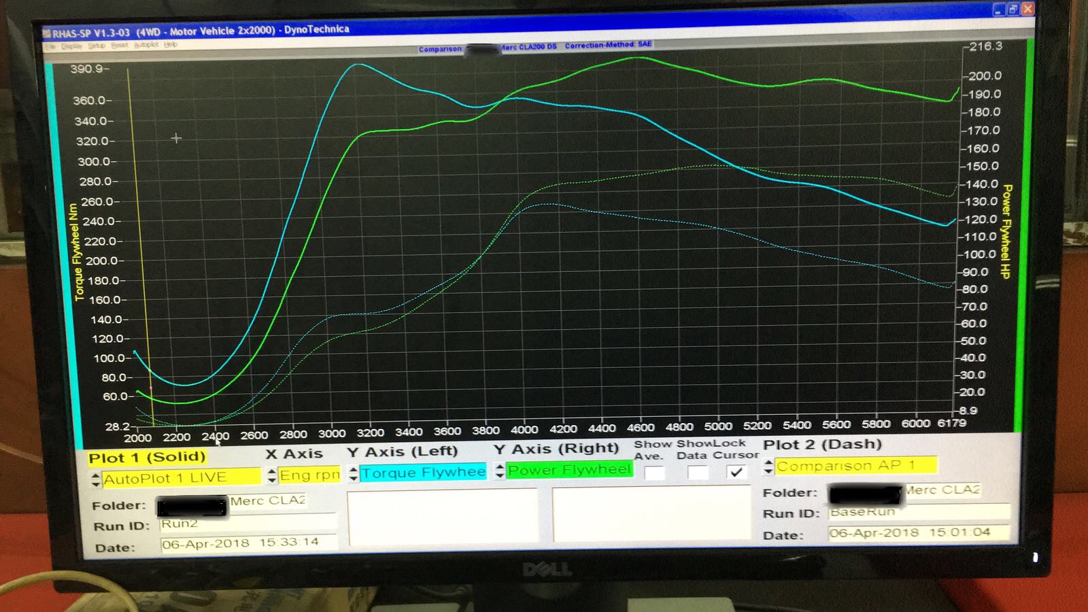Click the 216.3 power axis value

pyautogui.click(x=986, y=46)
